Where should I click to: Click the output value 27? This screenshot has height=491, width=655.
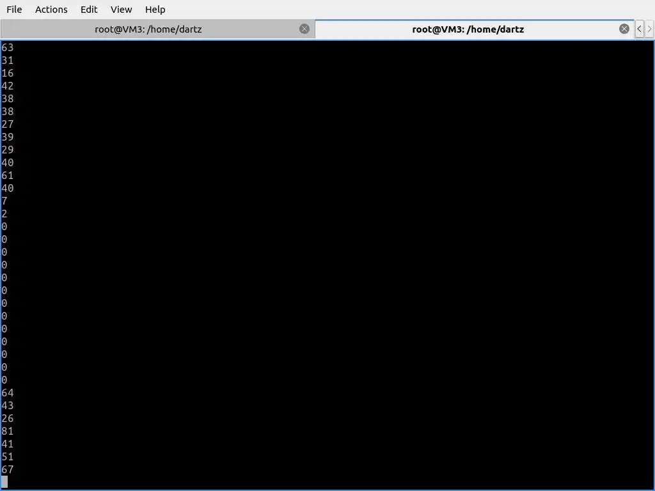8,125
